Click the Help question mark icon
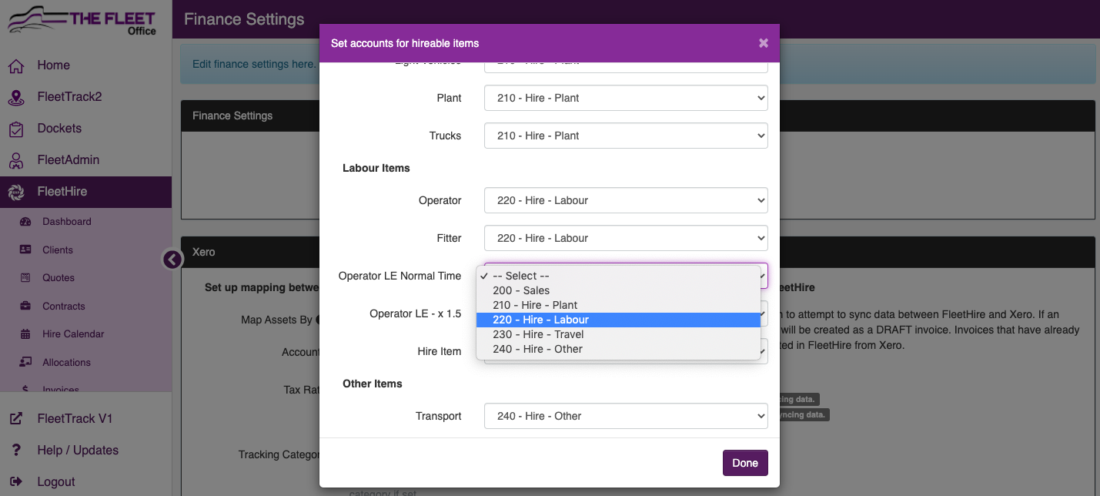The image size is (1100, 496). pyautogui.click(x=16, y=451)
